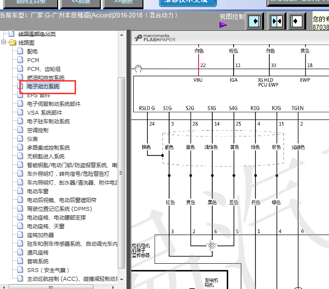Open 燃油和排放系统 diagram
This screenshot has height=289, width=329.
tap(46, 78)
